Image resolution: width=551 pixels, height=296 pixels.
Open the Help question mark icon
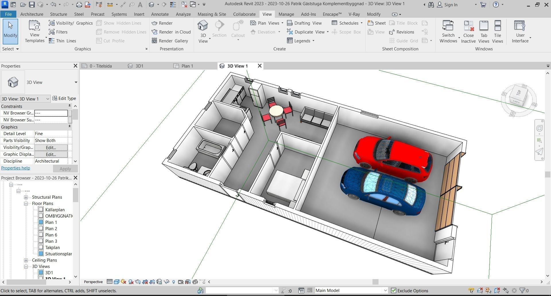496,5
